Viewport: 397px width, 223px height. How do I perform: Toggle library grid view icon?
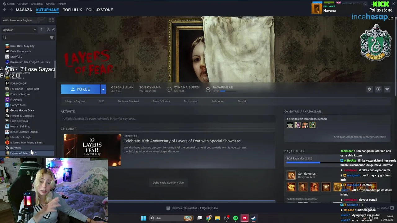pyautogui.click(x=51, y=20)
